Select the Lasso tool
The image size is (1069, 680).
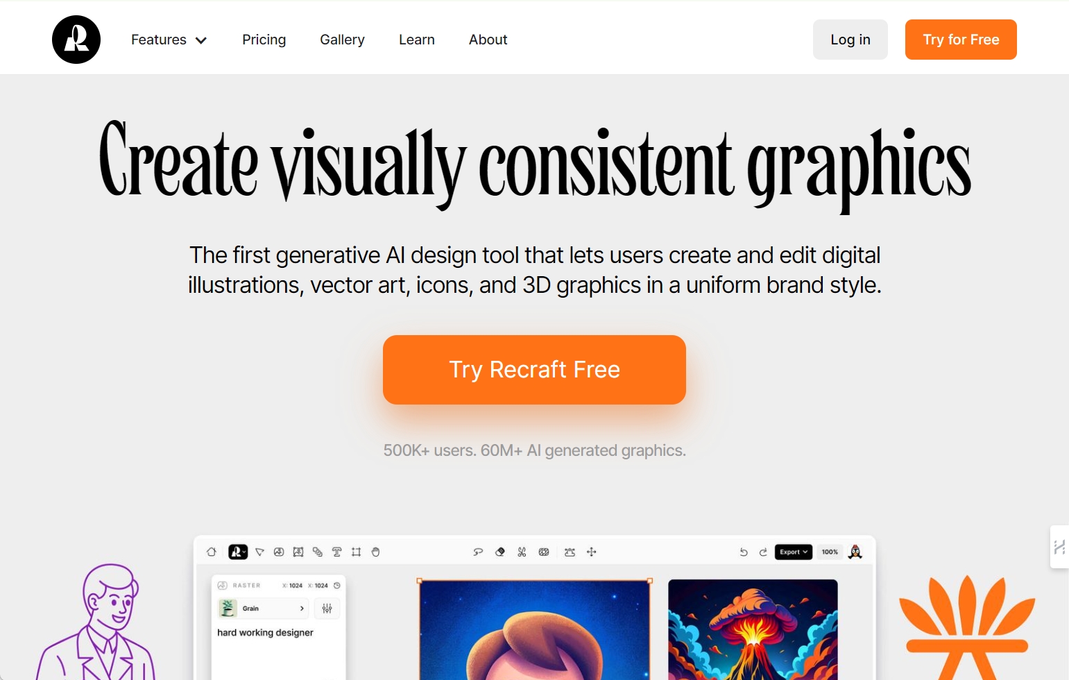[x=478, y=552]
